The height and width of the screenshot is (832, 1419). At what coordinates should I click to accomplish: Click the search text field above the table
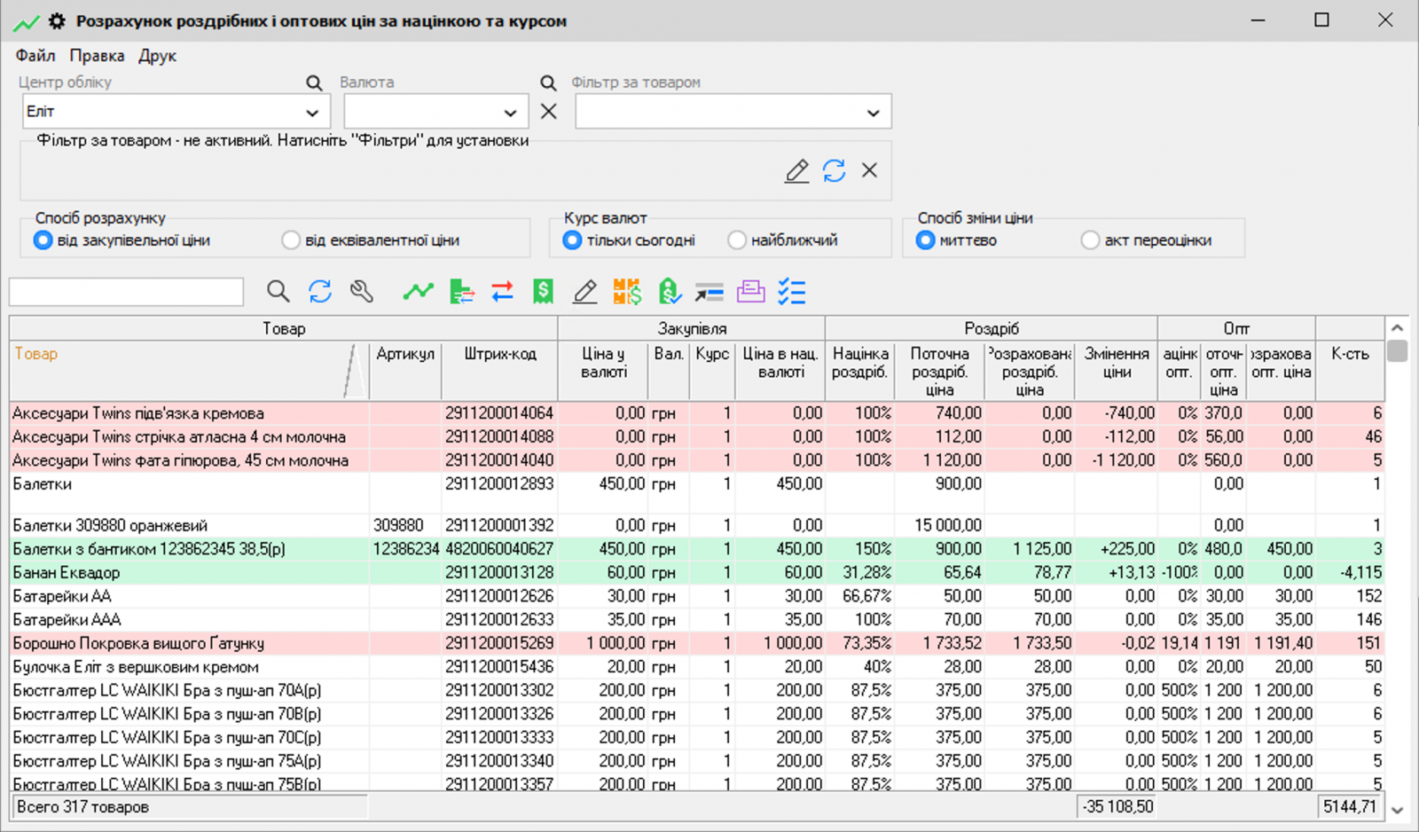tap(127, 292)
